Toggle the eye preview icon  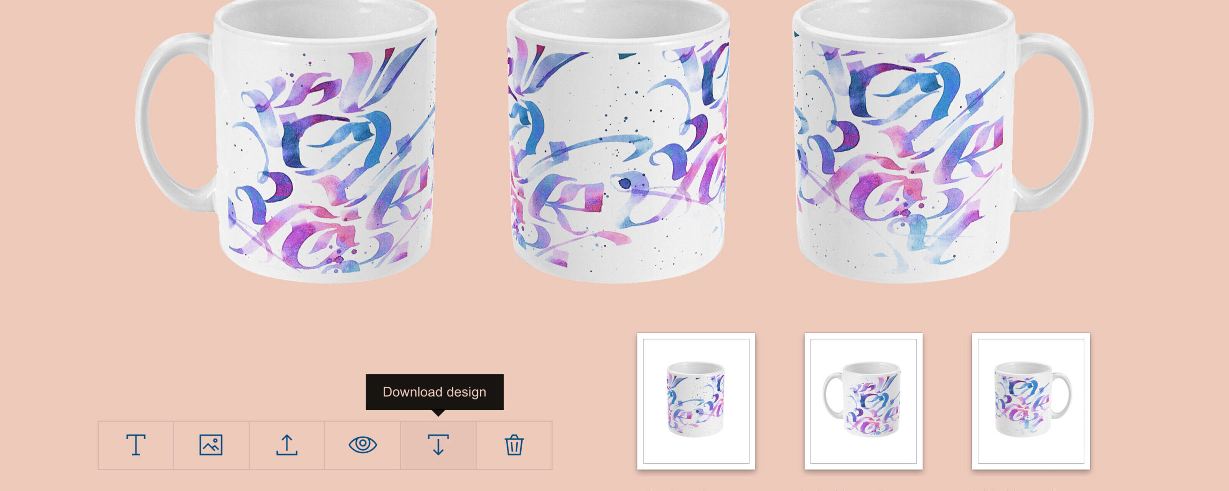click(362, 445)
